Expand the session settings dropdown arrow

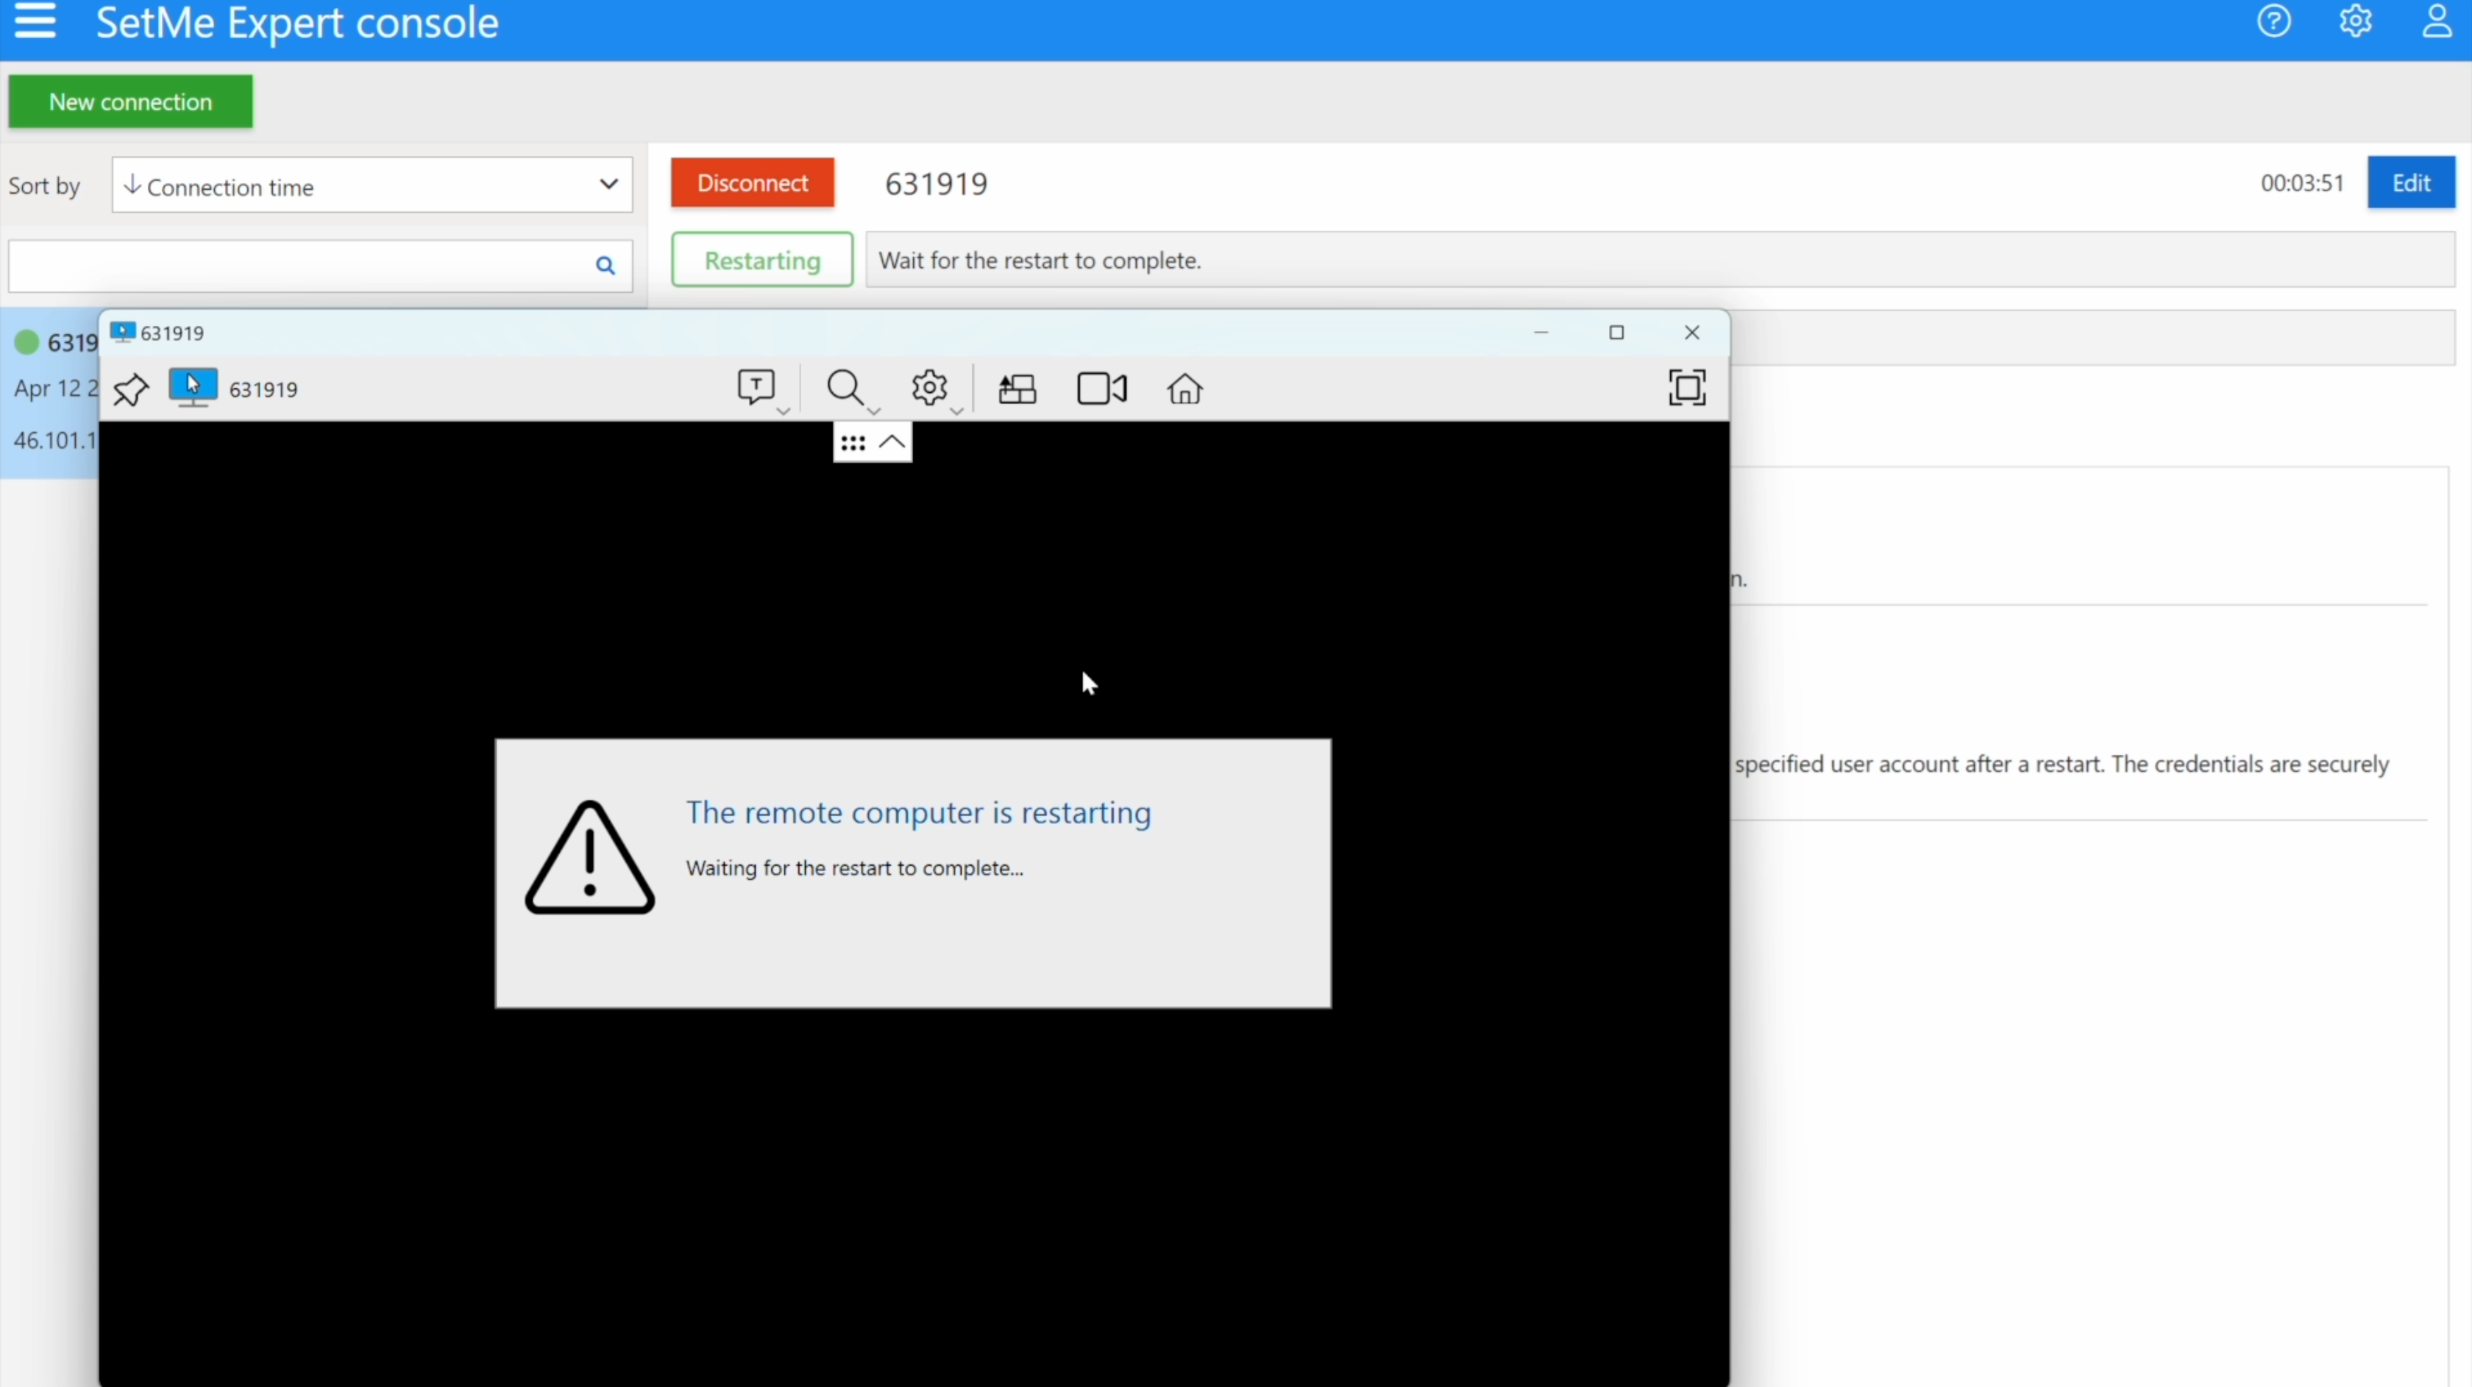pyautogui.click(x=956, y=411)
